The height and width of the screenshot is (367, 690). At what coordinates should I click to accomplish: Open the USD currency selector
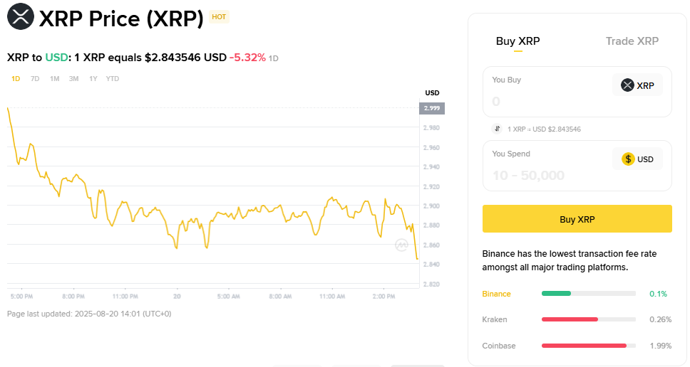coord(637,159)
